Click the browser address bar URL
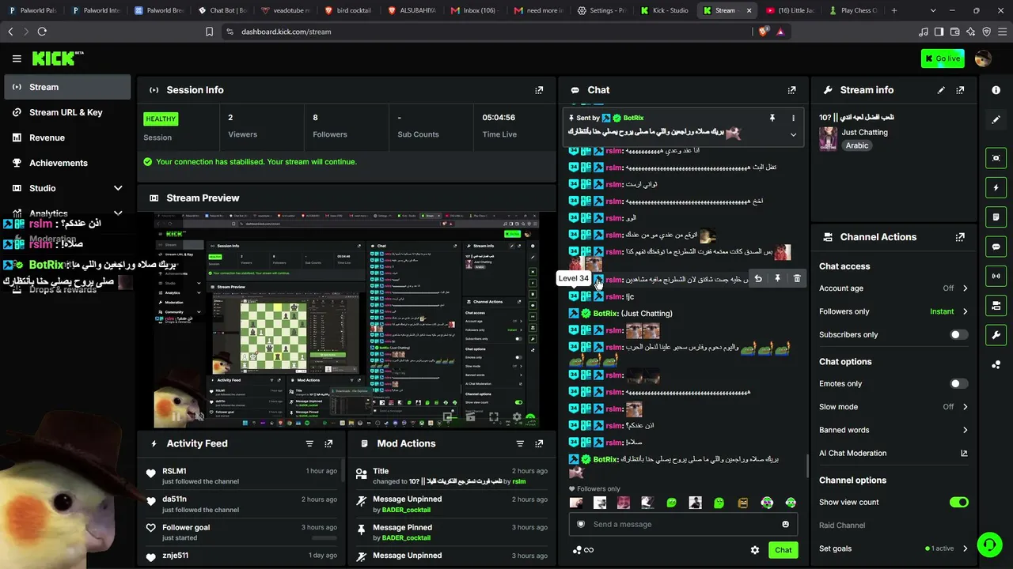This screenshot has height=569, width=1013. (x=286, y=32)
